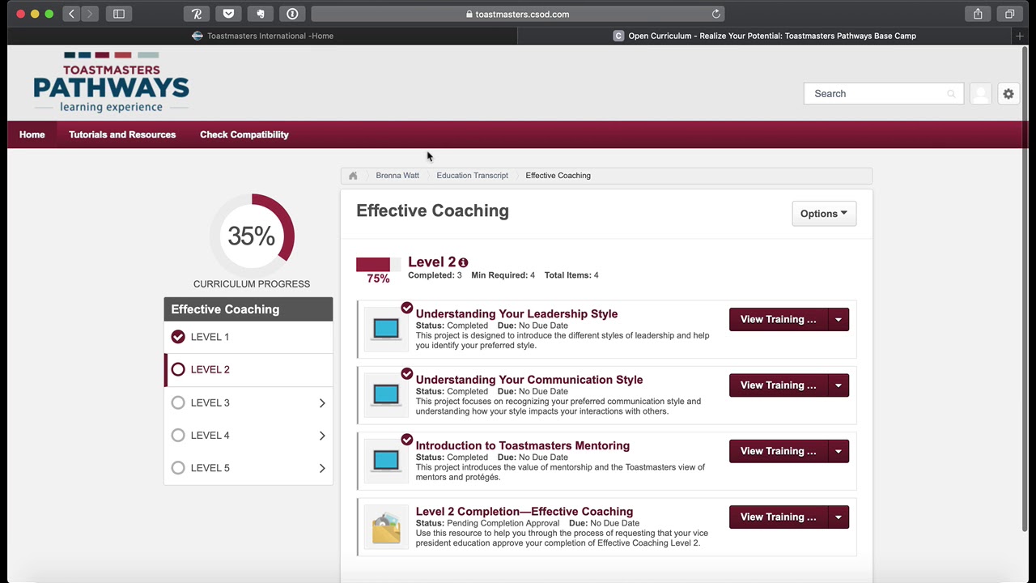
Task: Open Understanding Your Leadership Style title link
Action: pyautogui.click(x=516, y=314)
